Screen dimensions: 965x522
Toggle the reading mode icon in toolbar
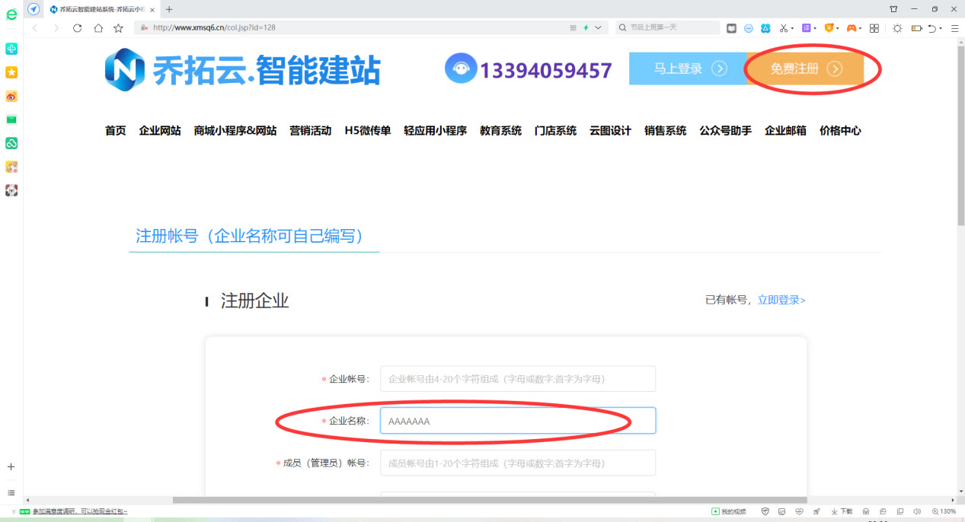[731, 27]
